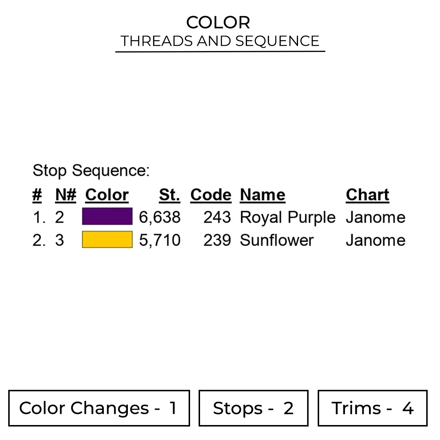Select the St. column header
This screenshot has height=440, width=440.
coord(170,195)
